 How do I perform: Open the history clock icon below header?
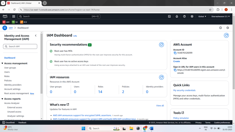click(228, 28)
